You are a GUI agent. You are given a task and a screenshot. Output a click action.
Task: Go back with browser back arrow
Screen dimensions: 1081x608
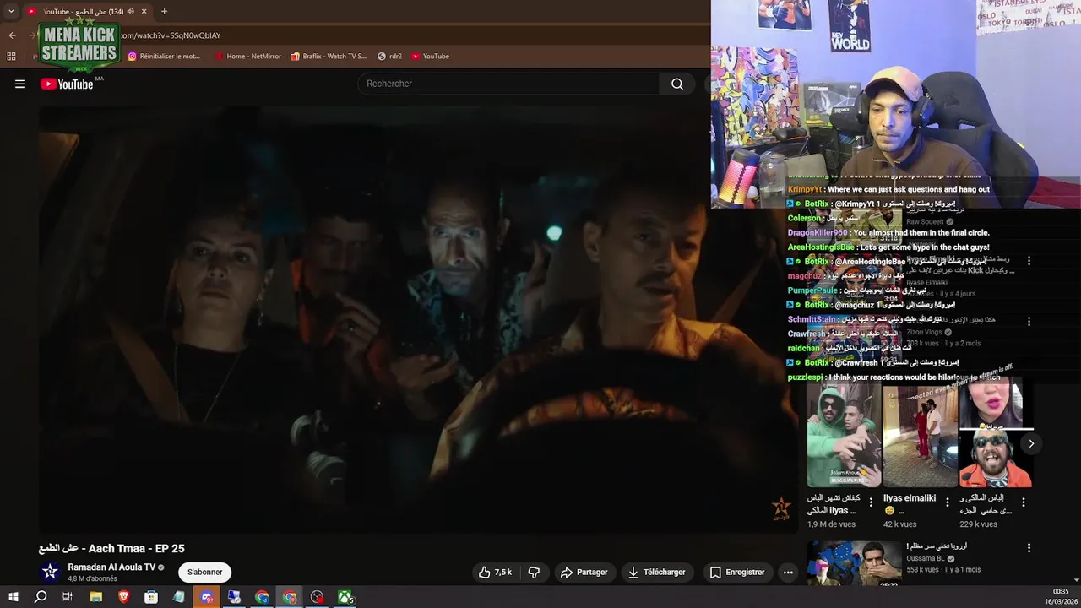click(13, 35)
